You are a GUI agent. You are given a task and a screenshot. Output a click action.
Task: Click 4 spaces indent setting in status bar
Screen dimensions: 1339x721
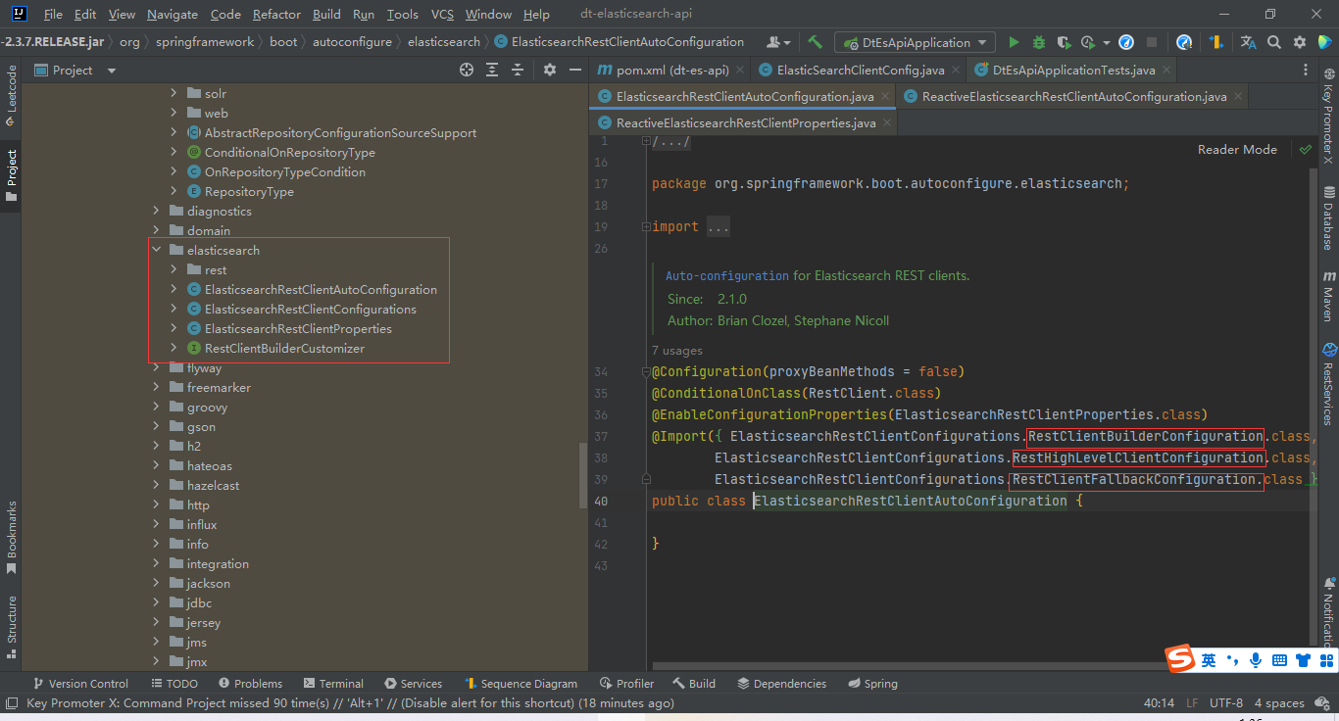(x=1279, y=702)
